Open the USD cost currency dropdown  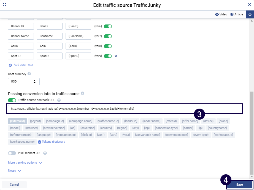tap(24, 82)
